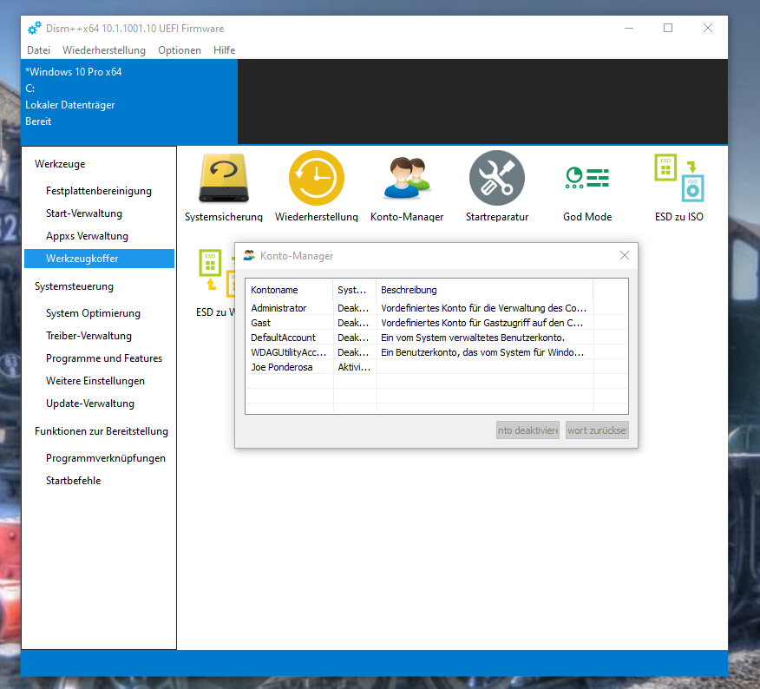
Task: Maximize the Dism++ window
Action: (x=668, y=28)
